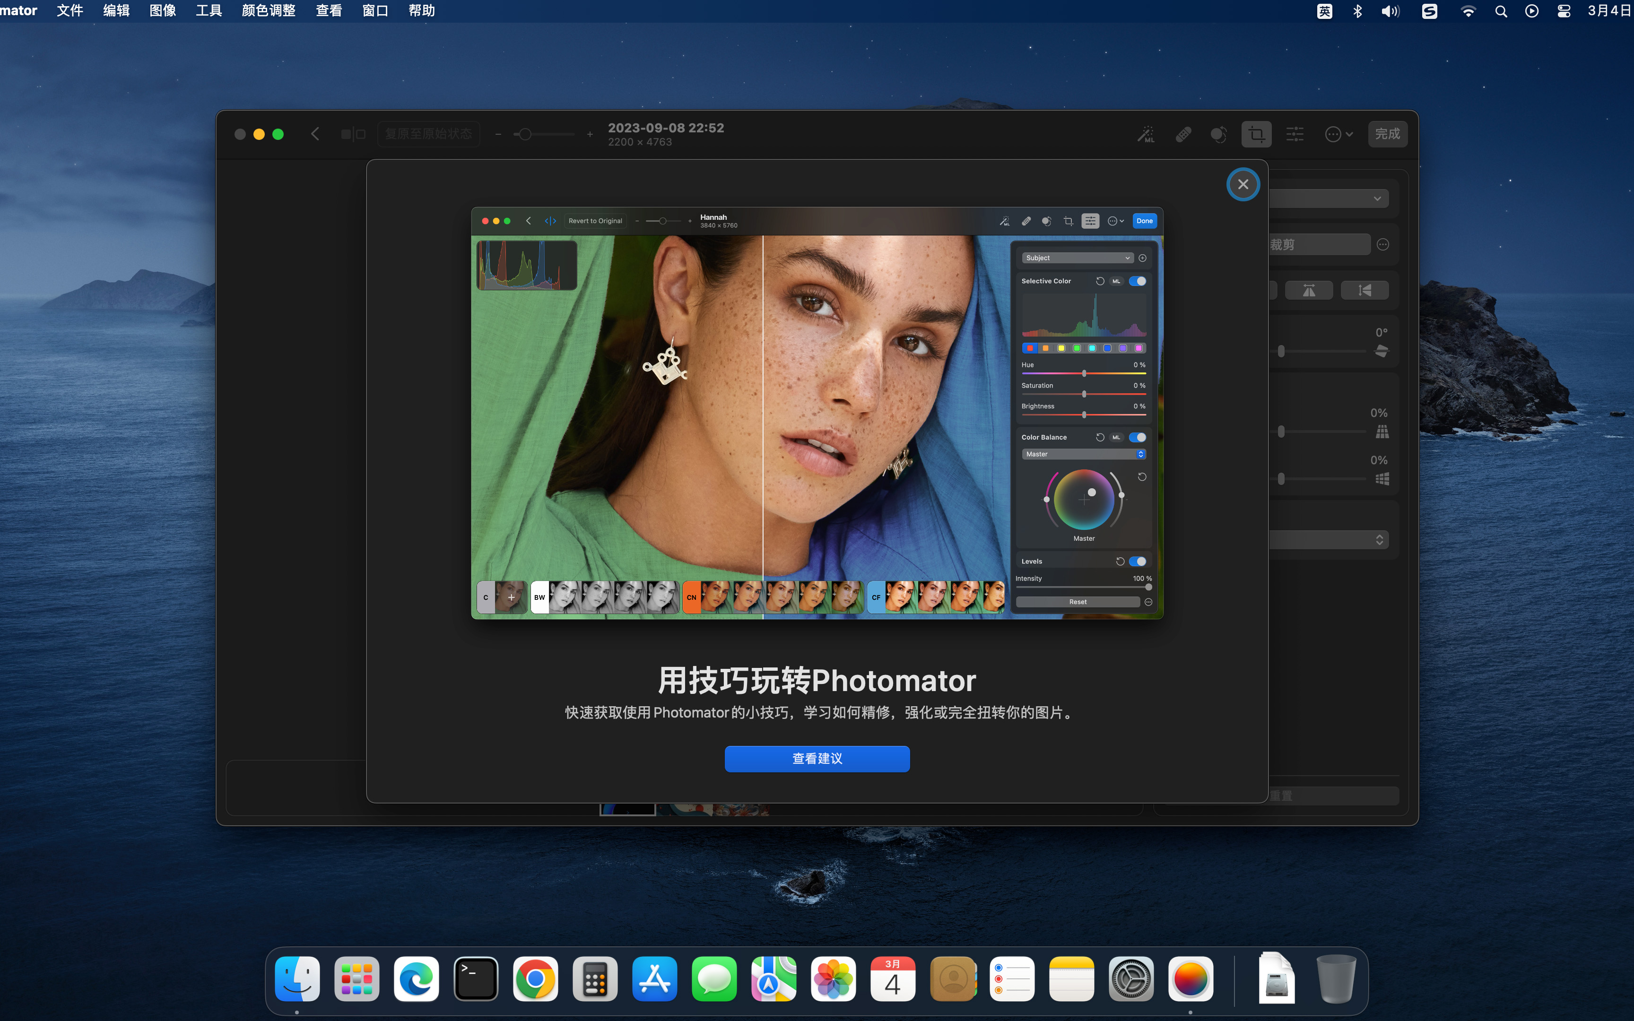1634x1021 pixels.
Task: Launch Google Chrome from the Dock
Action: 535,978
